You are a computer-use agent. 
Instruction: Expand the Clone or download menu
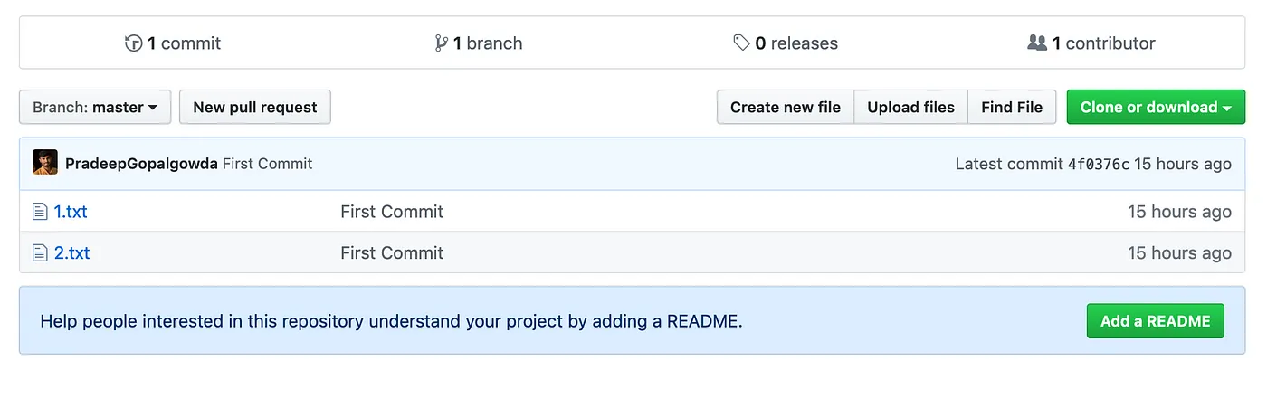click(x=1156, y=108)
